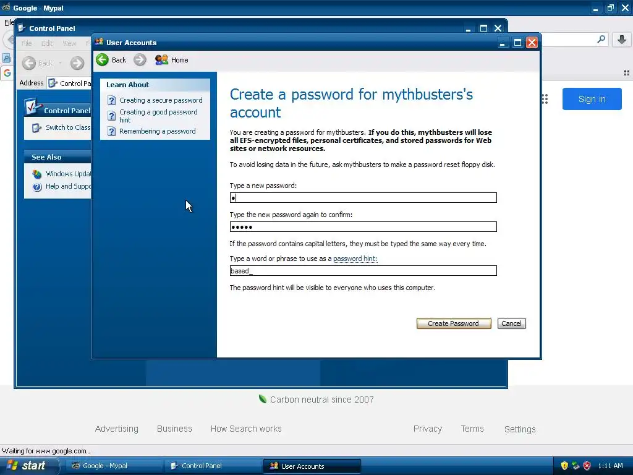Image resolution: width=633 pixels, height=475 pixels.
Task: Click the Windows Update icon in See Also
Action: tap(37, 174)
